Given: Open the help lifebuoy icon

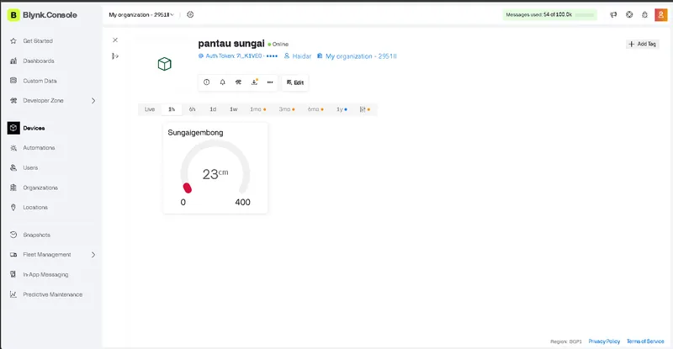Looking at the screenshot, I should tap(629, 14).
